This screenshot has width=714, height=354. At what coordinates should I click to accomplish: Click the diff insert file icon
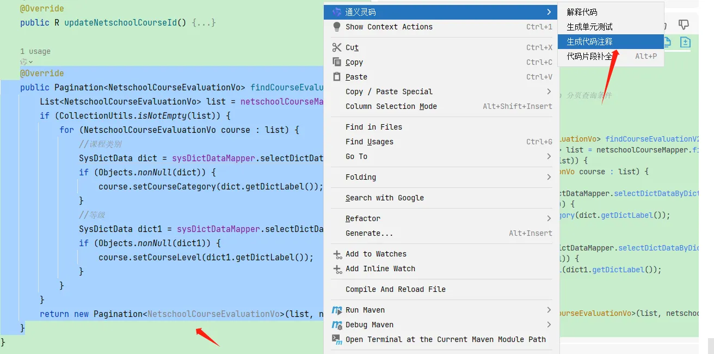[x=685, y=42]
